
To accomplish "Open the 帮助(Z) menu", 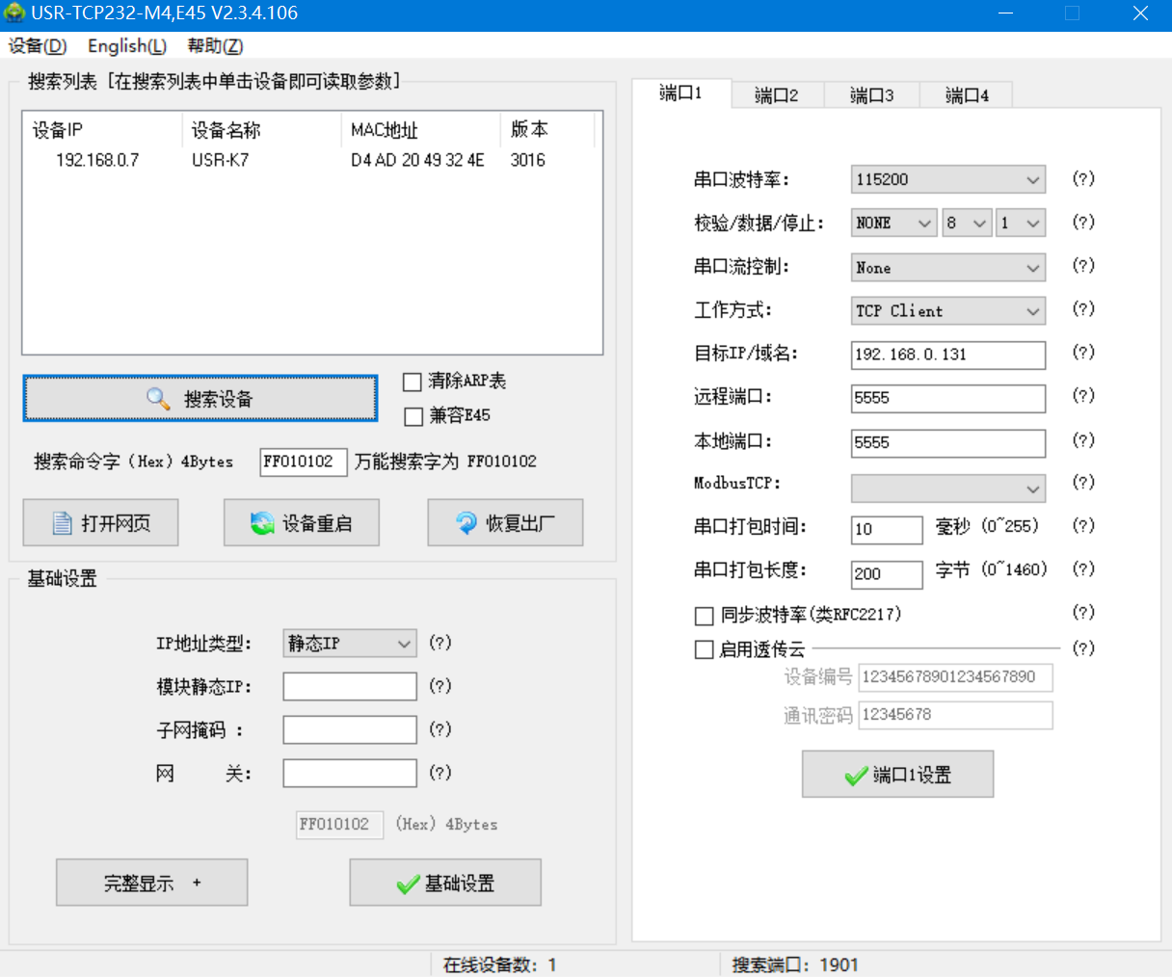I will (215, 46).
